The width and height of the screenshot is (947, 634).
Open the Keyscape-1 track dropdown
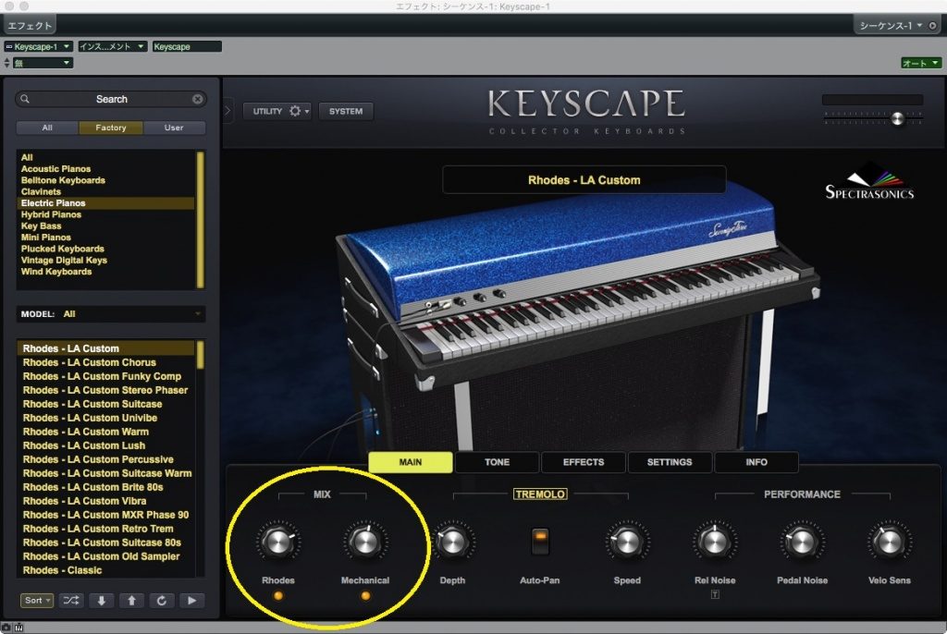tap(39, 46)
